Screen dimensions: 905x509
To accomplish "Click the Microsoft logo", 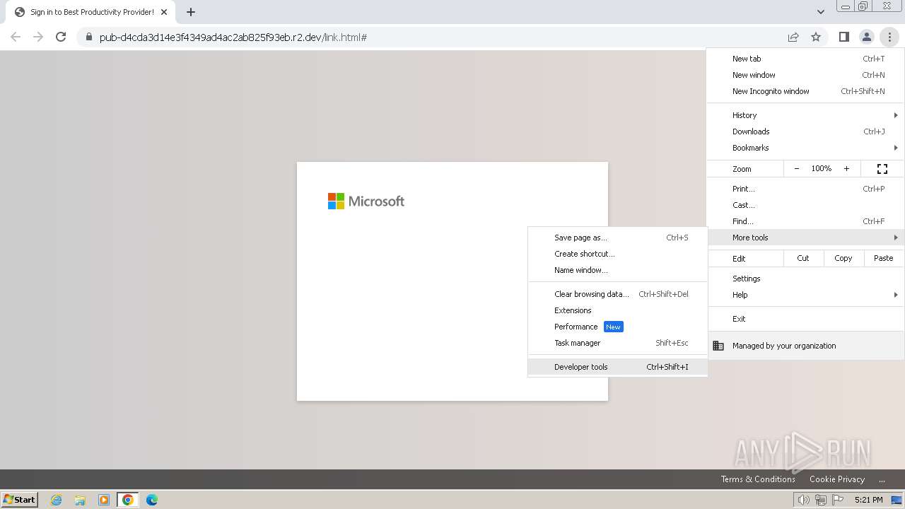I will click(x=366, y=201).
